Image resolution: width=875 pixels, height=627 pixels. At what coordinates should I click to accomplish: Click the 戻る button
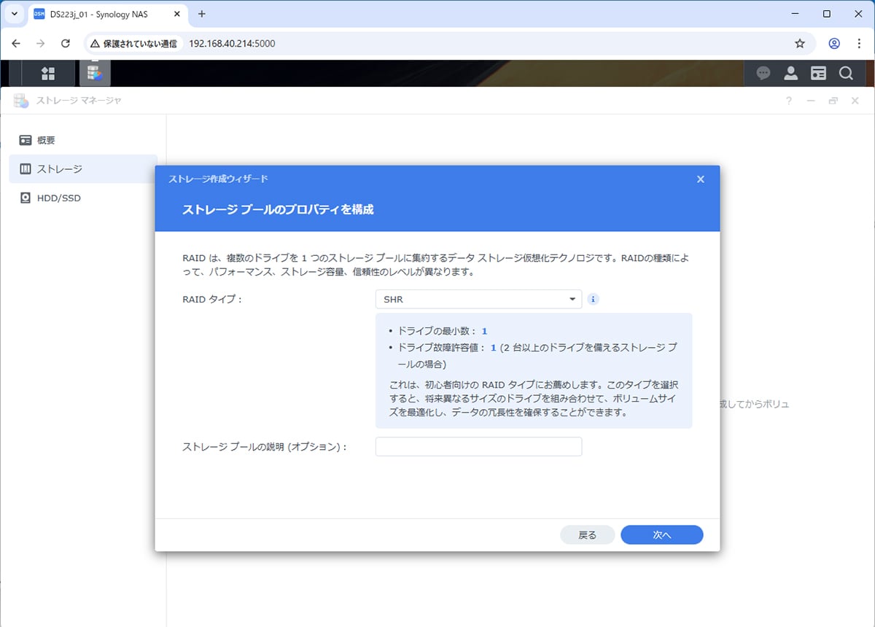[x=587, y=535]
